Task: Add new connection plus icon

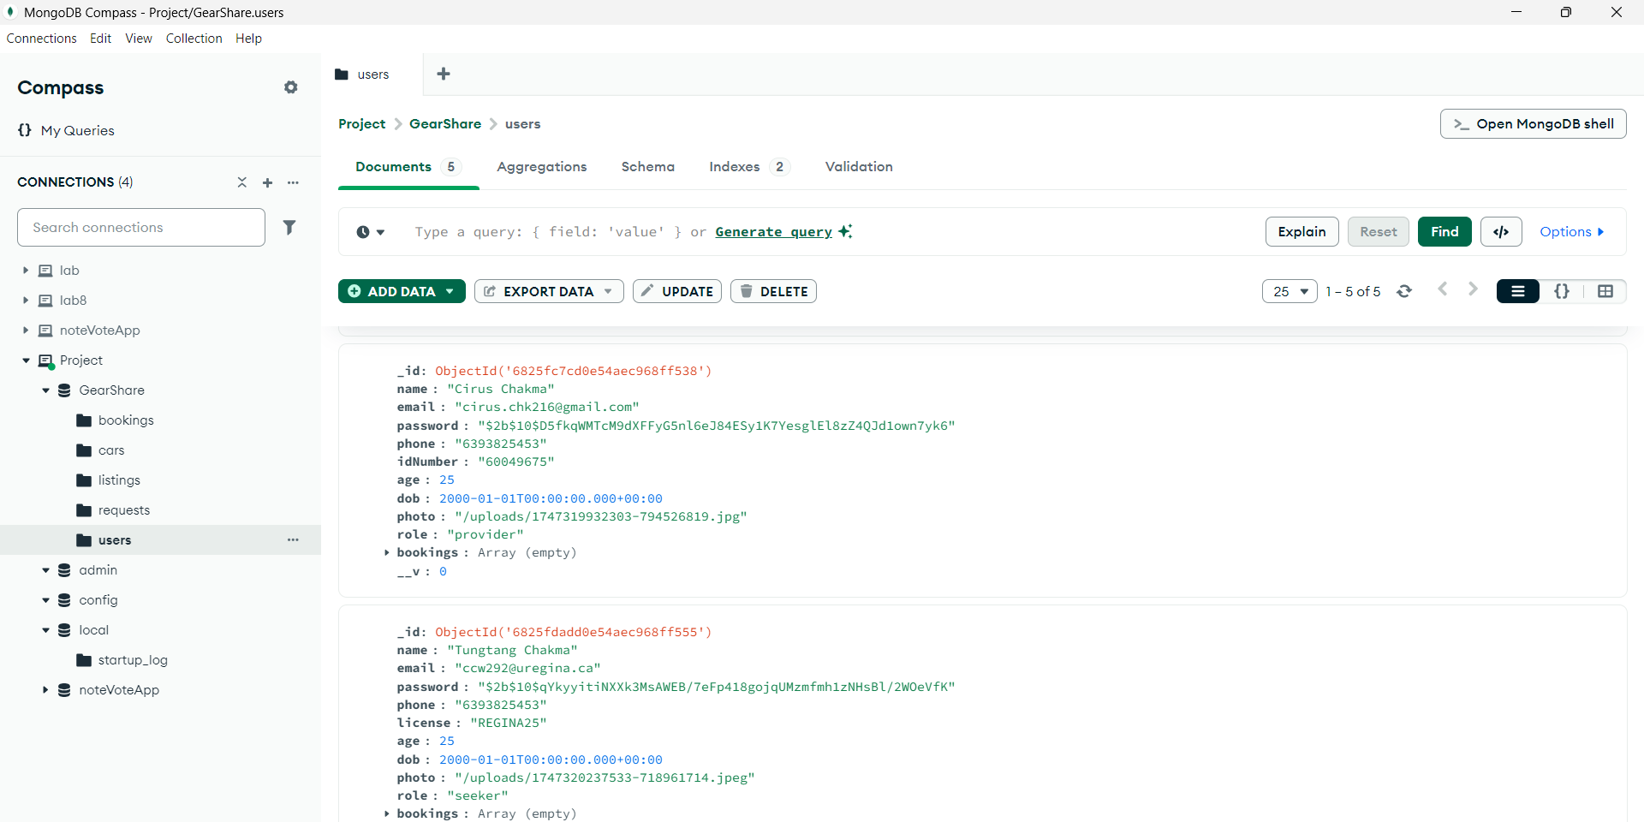Action: pyautogui.click(x=267, y=182)
